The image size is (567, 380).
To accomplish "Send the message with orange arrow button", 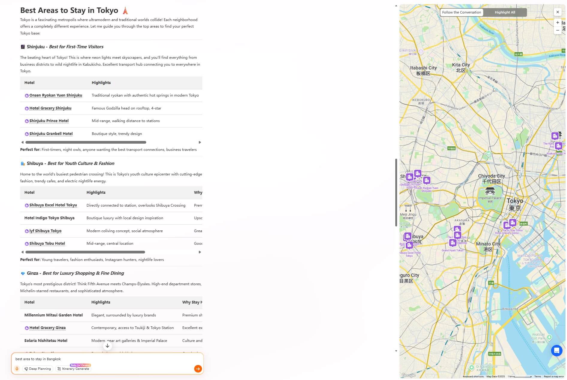I will coord(198,369).
